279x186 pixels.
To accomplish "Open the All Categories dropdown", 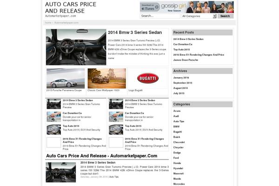I will [x=199, y=16].
